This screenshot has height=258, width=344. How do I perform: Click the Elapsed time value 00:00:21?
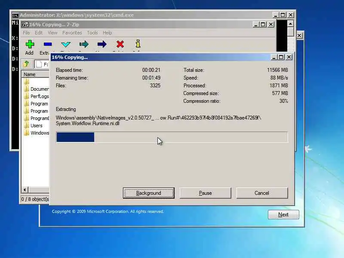point(151,70)
